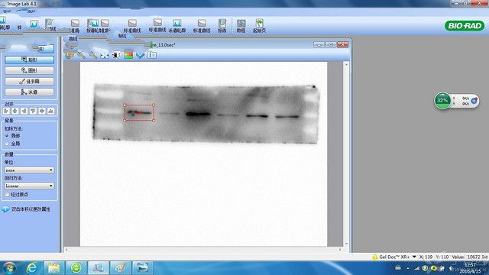Select the 矩形 rectangle volume tool
489x275 pixels.
click(x=29, y=60)
